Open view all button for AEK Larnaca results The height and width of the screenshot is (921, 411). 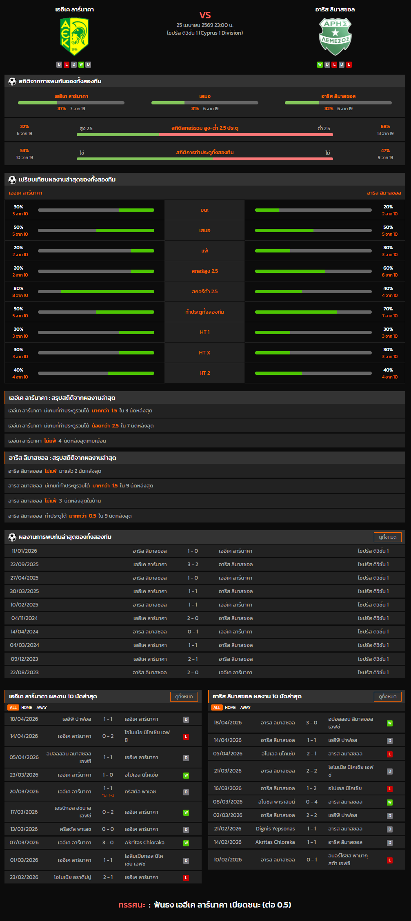coord(184,696)
